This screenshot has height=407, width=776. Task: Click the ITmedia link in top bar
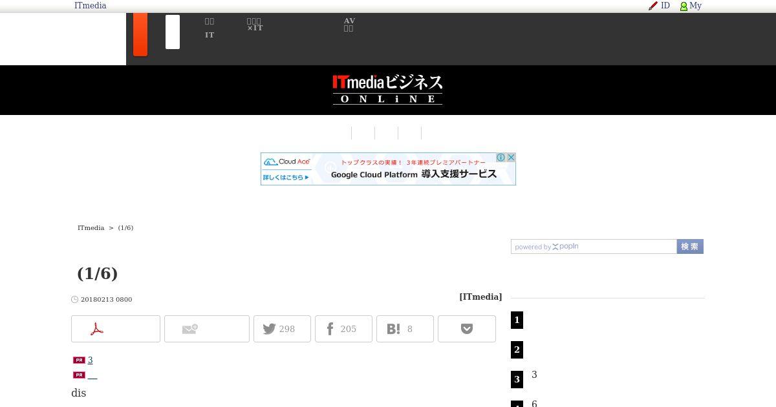tap(90, 6)
